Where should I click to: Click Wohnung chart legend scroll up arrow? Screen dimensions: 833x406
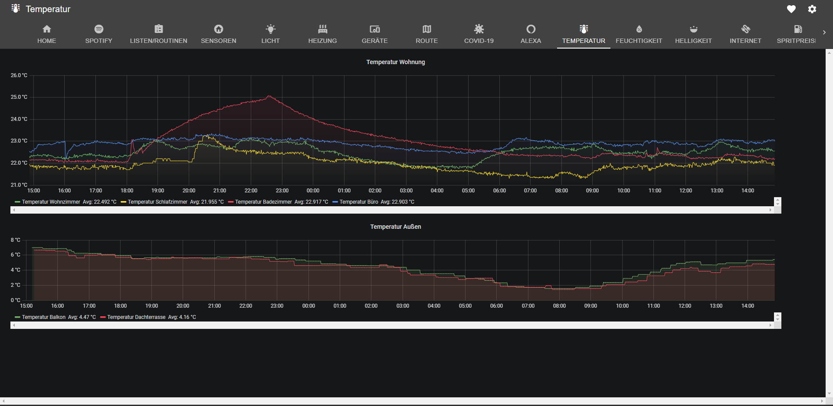click(x=777, y=200)
